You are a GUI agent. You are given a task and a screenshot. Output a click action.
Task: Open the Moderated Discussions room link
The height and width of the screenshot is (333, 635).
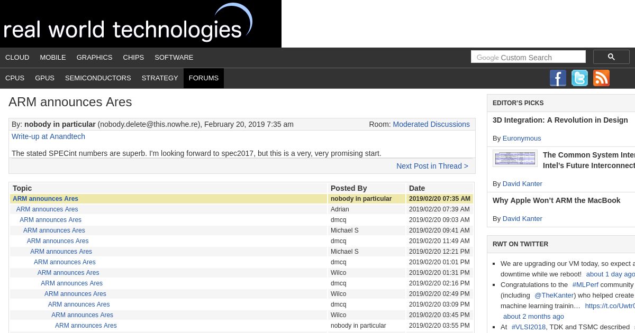point(431,124)
